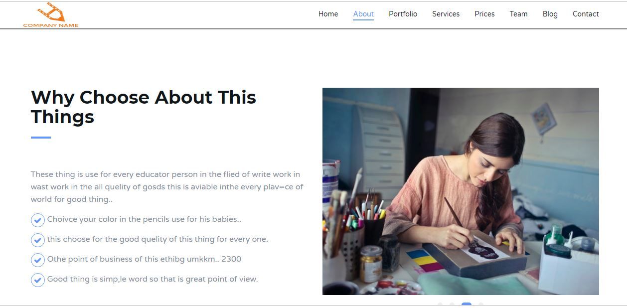Select the About nav item
The height and width of the screenshot is (308, 627).
click(363, 14)
